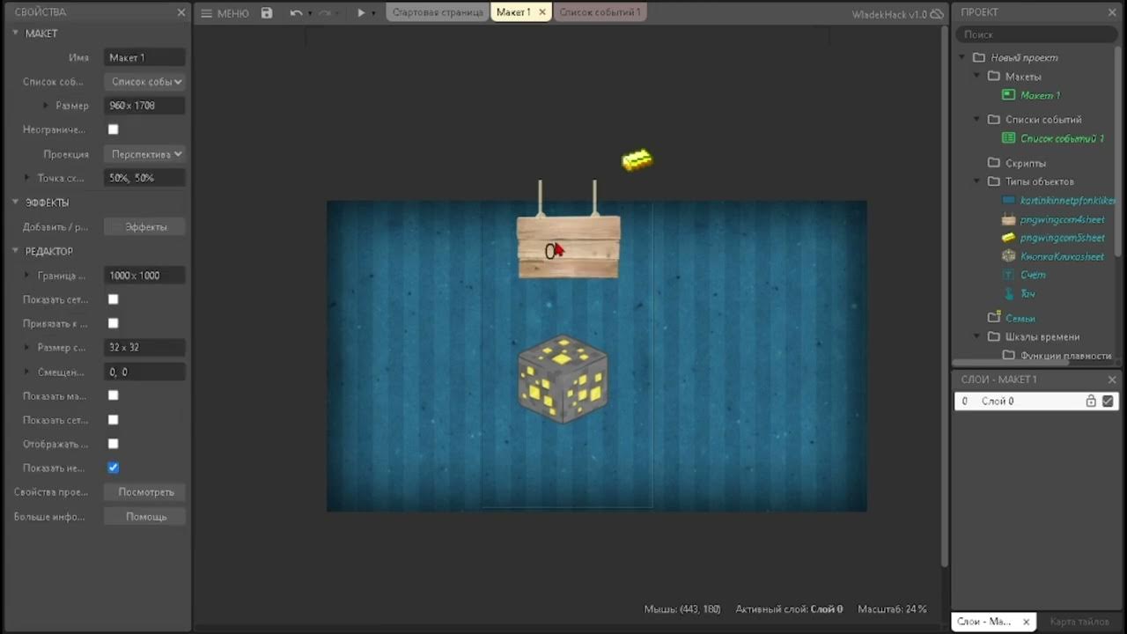1127x634 pixels.
Task: Open the МЕНЮ main menu
Action: pos(225,13)
